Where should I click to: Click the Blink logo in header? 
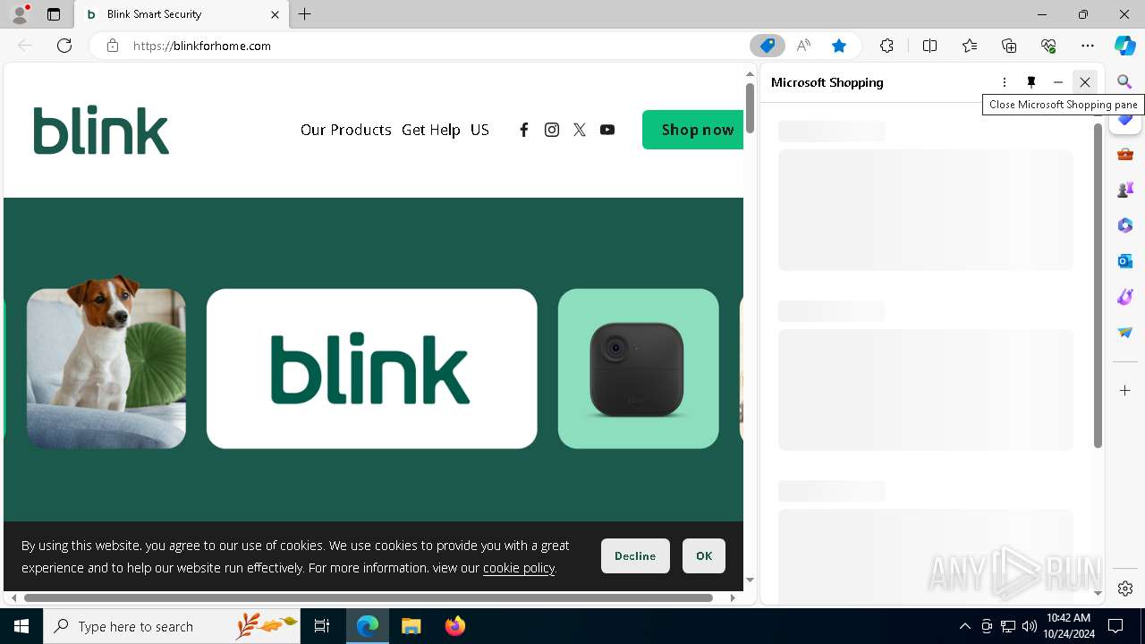[101, 130]
